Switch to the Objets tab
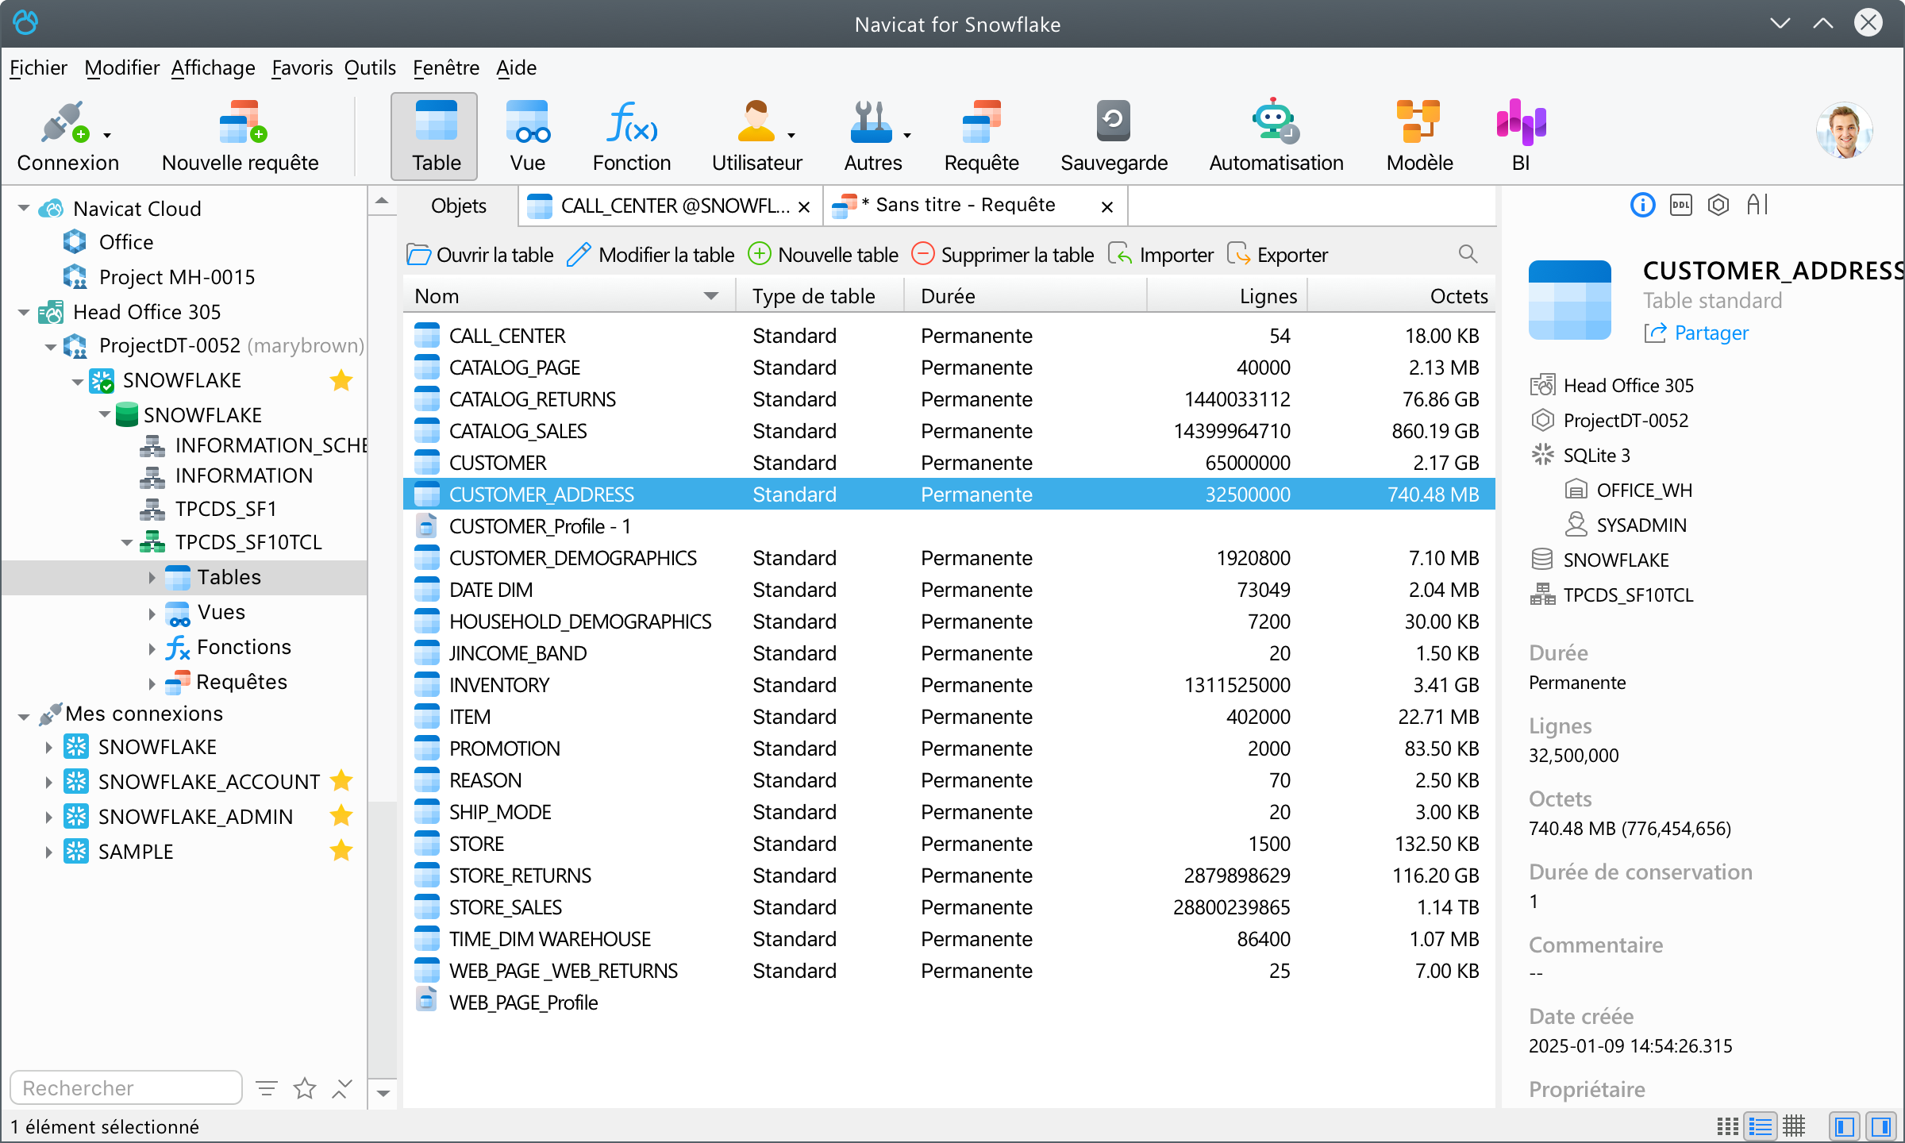 point(458,206)
